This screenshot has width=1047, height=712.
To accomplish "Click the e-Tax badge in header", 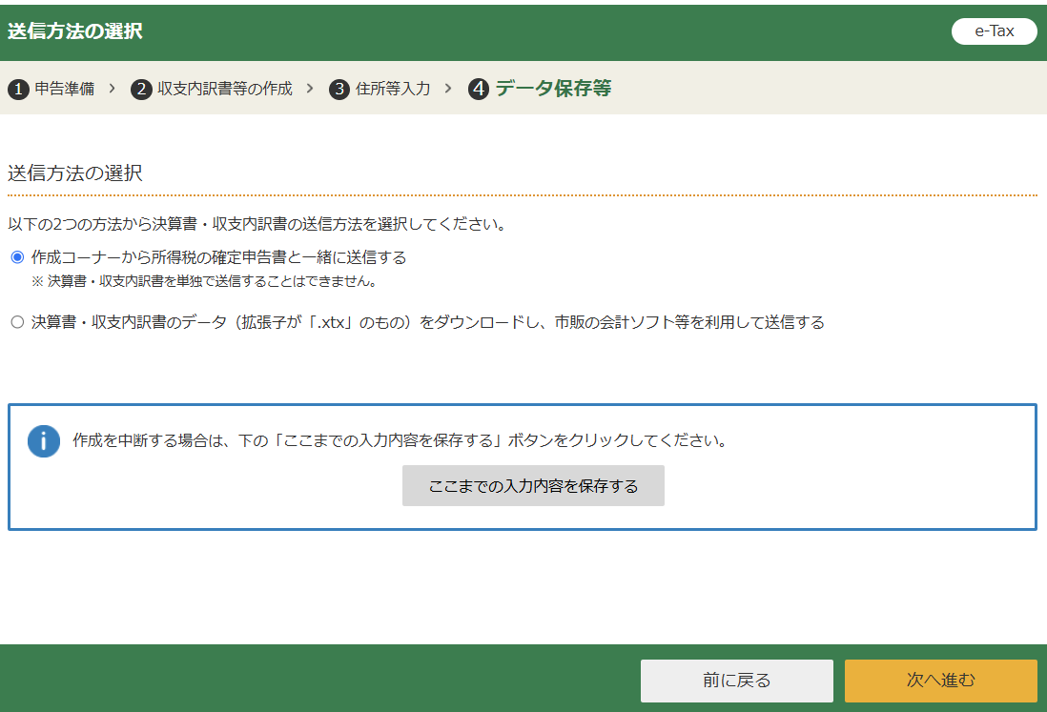I will pyautogui.click(x=994, y=31).
